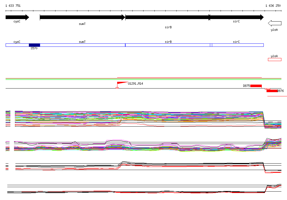287x200 pixels.
Task: Click the blue-outlined sumT segment box
Action: coord(82,45)
